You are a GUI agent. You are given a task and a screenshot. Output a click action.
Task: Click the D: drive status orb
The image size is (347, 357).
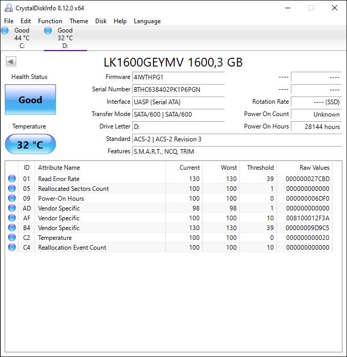click(x=48, y=30)
